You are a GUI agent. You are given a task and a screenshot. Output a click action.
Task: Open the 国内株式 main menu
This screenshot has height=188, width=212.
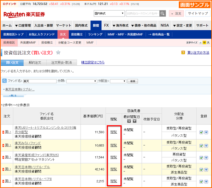pos(81,25)
